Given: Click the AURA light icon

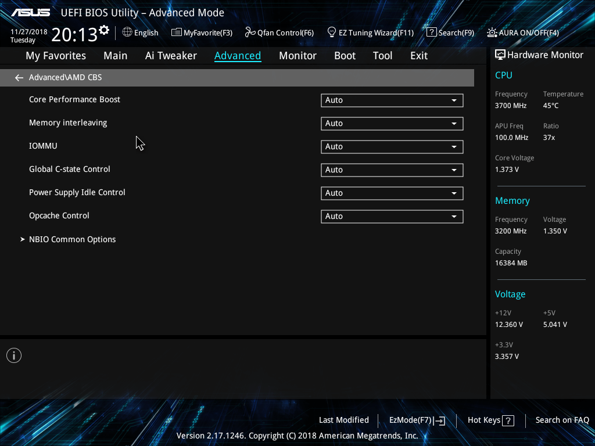Looking at the screenshot, I should (x=492, y=33).
